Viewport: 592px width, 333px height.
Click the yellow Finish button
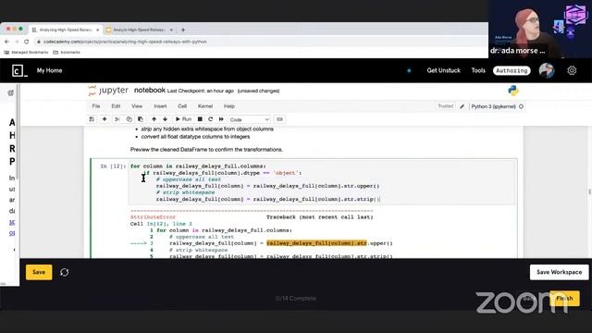[x=564, y=298]
